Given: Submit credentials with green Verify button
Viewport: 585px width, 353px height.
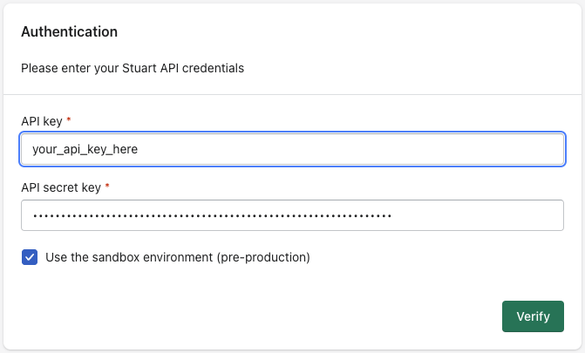Looking at the screenshot, I should pyautogui.click(x=533, y=316).
